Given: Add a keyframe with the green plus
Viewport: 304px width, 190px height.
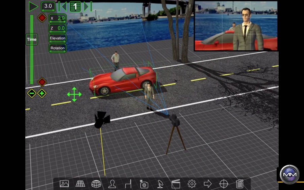Looking at the screenshot, I should point(42,93).
